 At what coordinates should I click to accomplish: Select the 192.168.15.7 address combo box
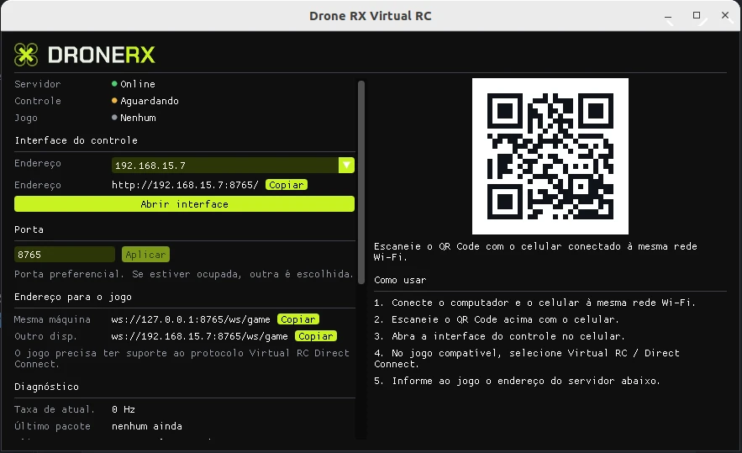[233, 166]
